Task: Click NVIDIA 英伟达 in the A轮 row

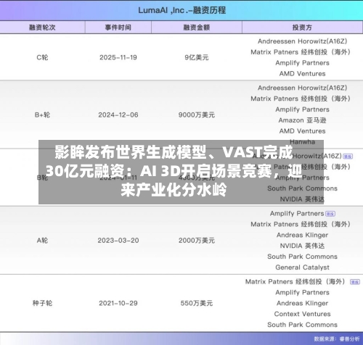Action: pyautogui.click(x=302, y=246)
